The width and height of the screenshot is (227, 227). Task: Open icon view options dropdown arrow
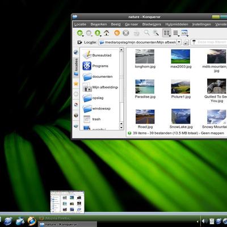[170, 36]
